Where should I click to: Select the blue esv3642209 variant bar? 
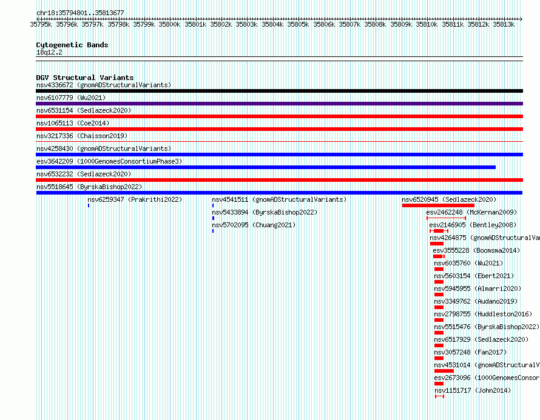pyautogui.click(x=266, y=167)
